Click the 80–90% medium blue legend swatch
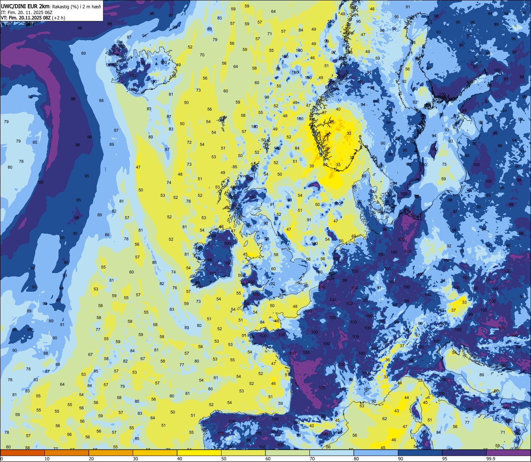Image resolution: width=531 pixels, height=462 pixels. [x=376, y=453]
